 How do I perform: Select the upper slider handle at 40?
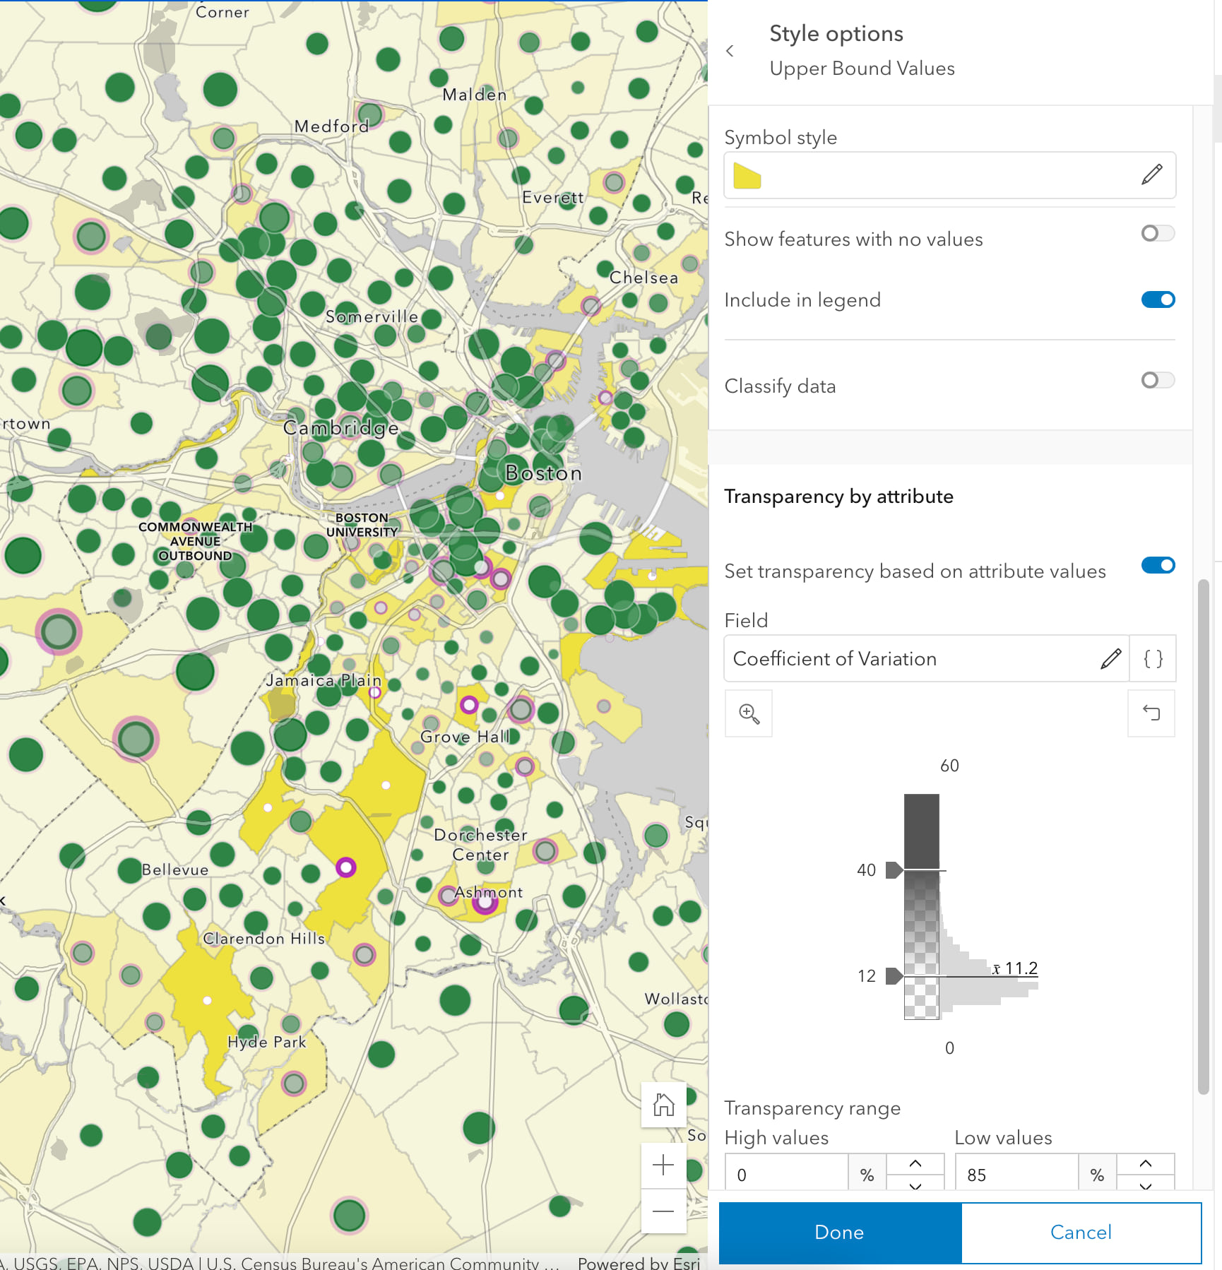click(x=894, y=870)
